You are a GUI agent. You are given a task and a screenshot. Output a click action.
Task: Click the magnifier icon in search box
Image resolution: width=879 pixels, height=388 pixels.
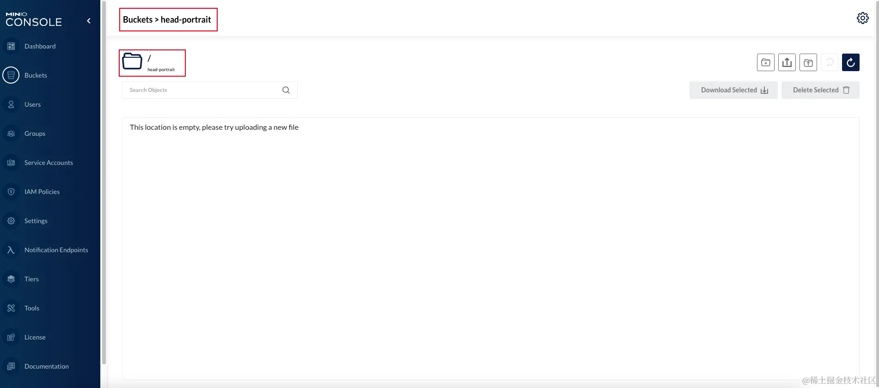point(286,90)
